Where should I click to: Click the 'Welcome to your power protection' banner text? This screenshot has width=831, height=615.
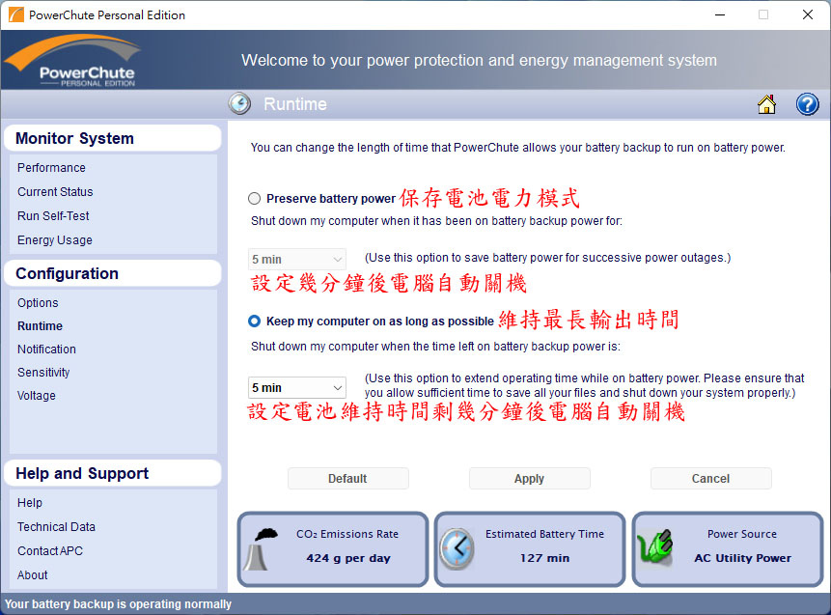click(479, 61)
